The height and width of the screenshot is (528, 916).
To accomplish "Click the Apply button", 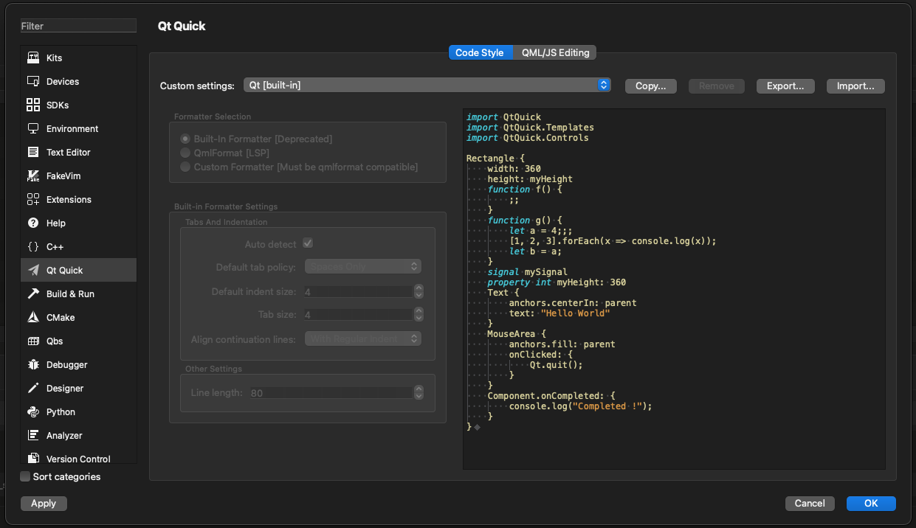I will 44,503.
